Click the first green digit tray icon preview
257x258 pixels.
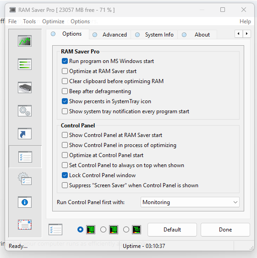pos(91,230)
